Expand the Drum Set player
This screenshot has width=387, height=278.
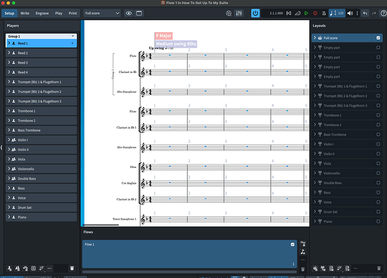coord(9,207)
